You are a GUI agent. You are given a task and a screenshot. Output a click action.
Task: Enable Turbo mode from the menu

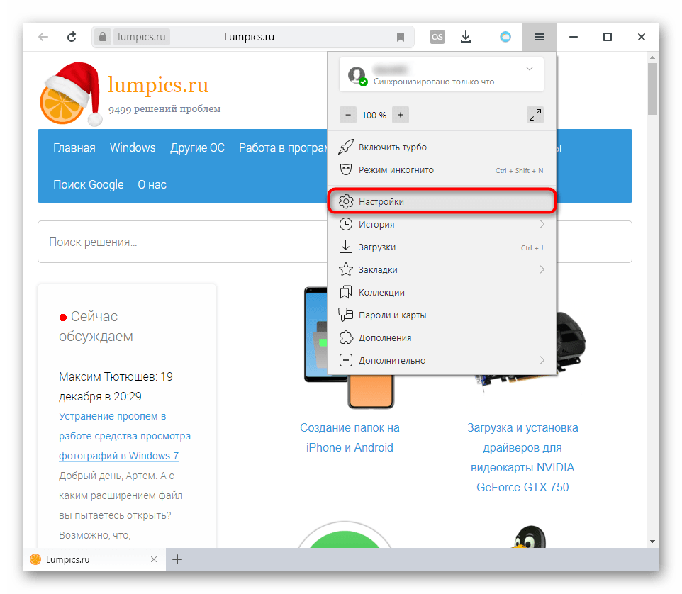392,147
